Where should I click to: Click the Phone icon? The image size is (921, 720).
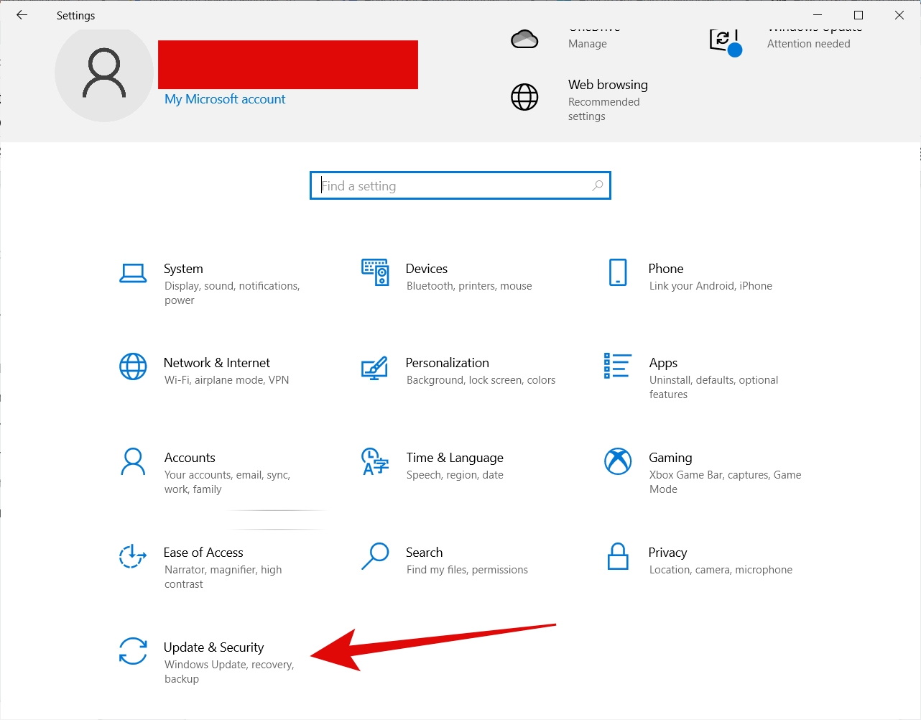point(618,272)
